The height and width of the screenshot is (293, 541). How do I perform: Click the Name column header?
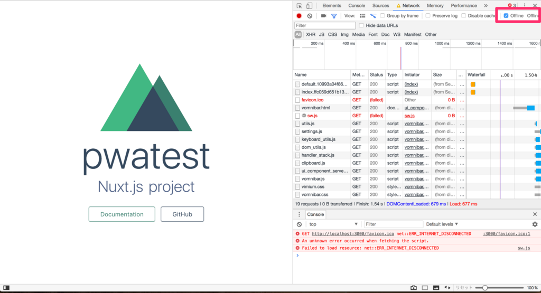322,75
